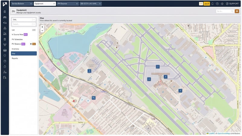242x136 pixels.
Task: Click the Go to search field
Action: point(225,11)
